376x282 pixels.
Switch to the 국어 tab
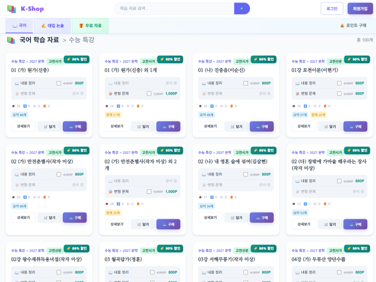19,25
